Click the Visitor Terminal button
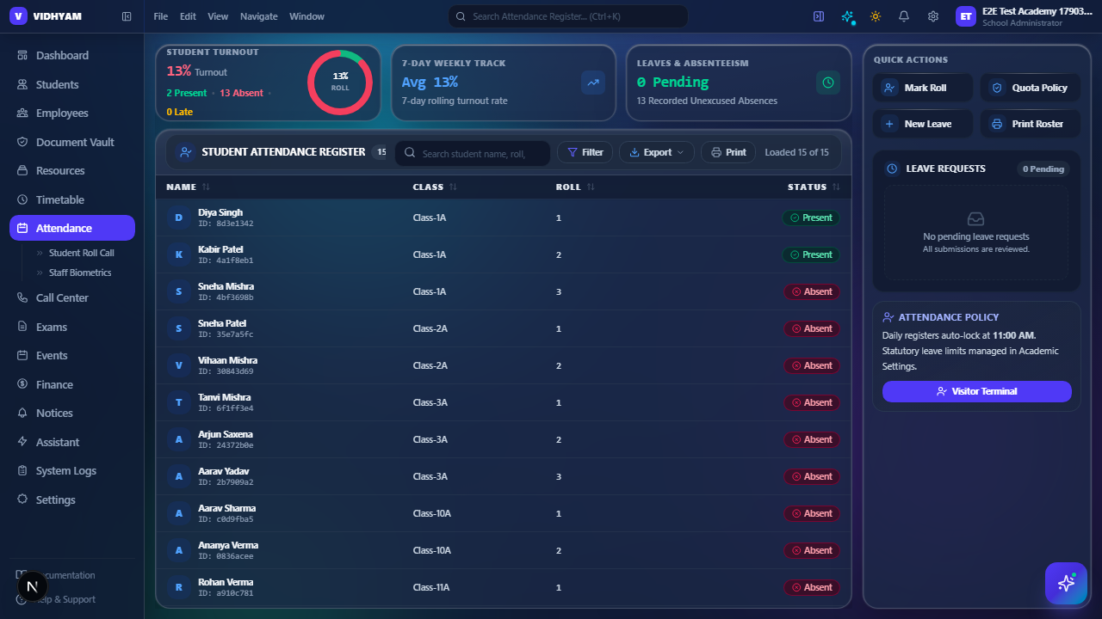Screen dimensions: 1102x619 coord(977,391)
